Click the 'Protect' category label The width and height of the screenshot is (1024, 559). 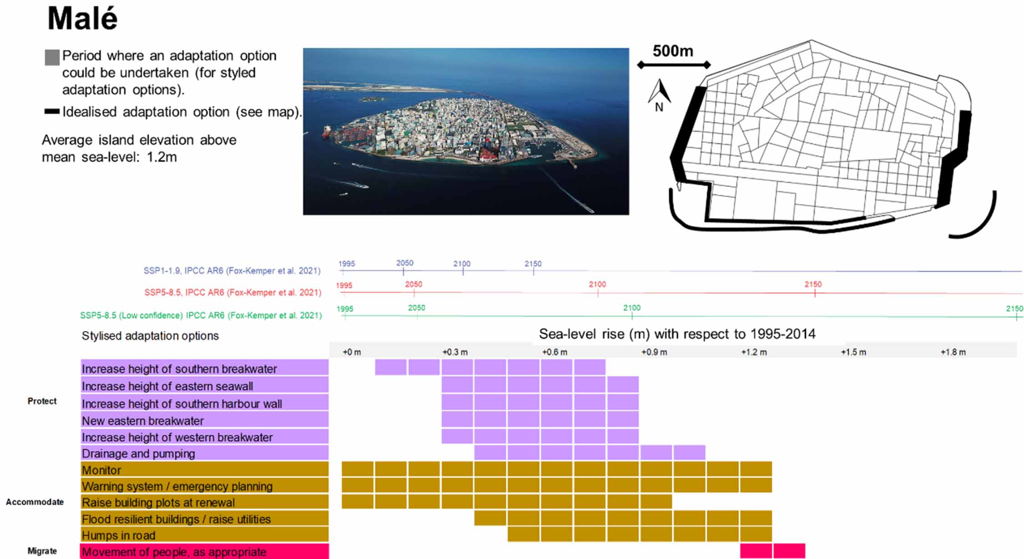pyautogui.click(x=42, y=401)
